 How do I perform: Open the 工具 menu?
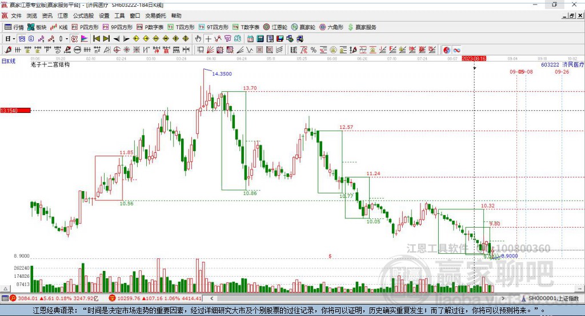click(119, 15)
